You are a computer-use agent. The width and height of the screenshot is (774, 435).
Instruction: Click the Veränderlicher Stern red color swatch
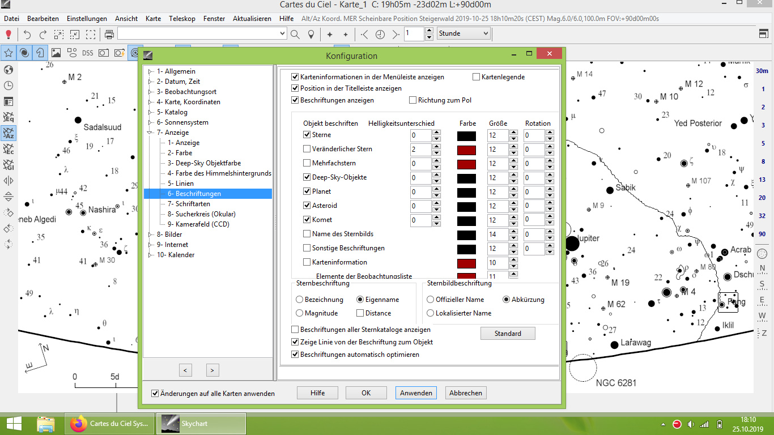coord(466,150)
